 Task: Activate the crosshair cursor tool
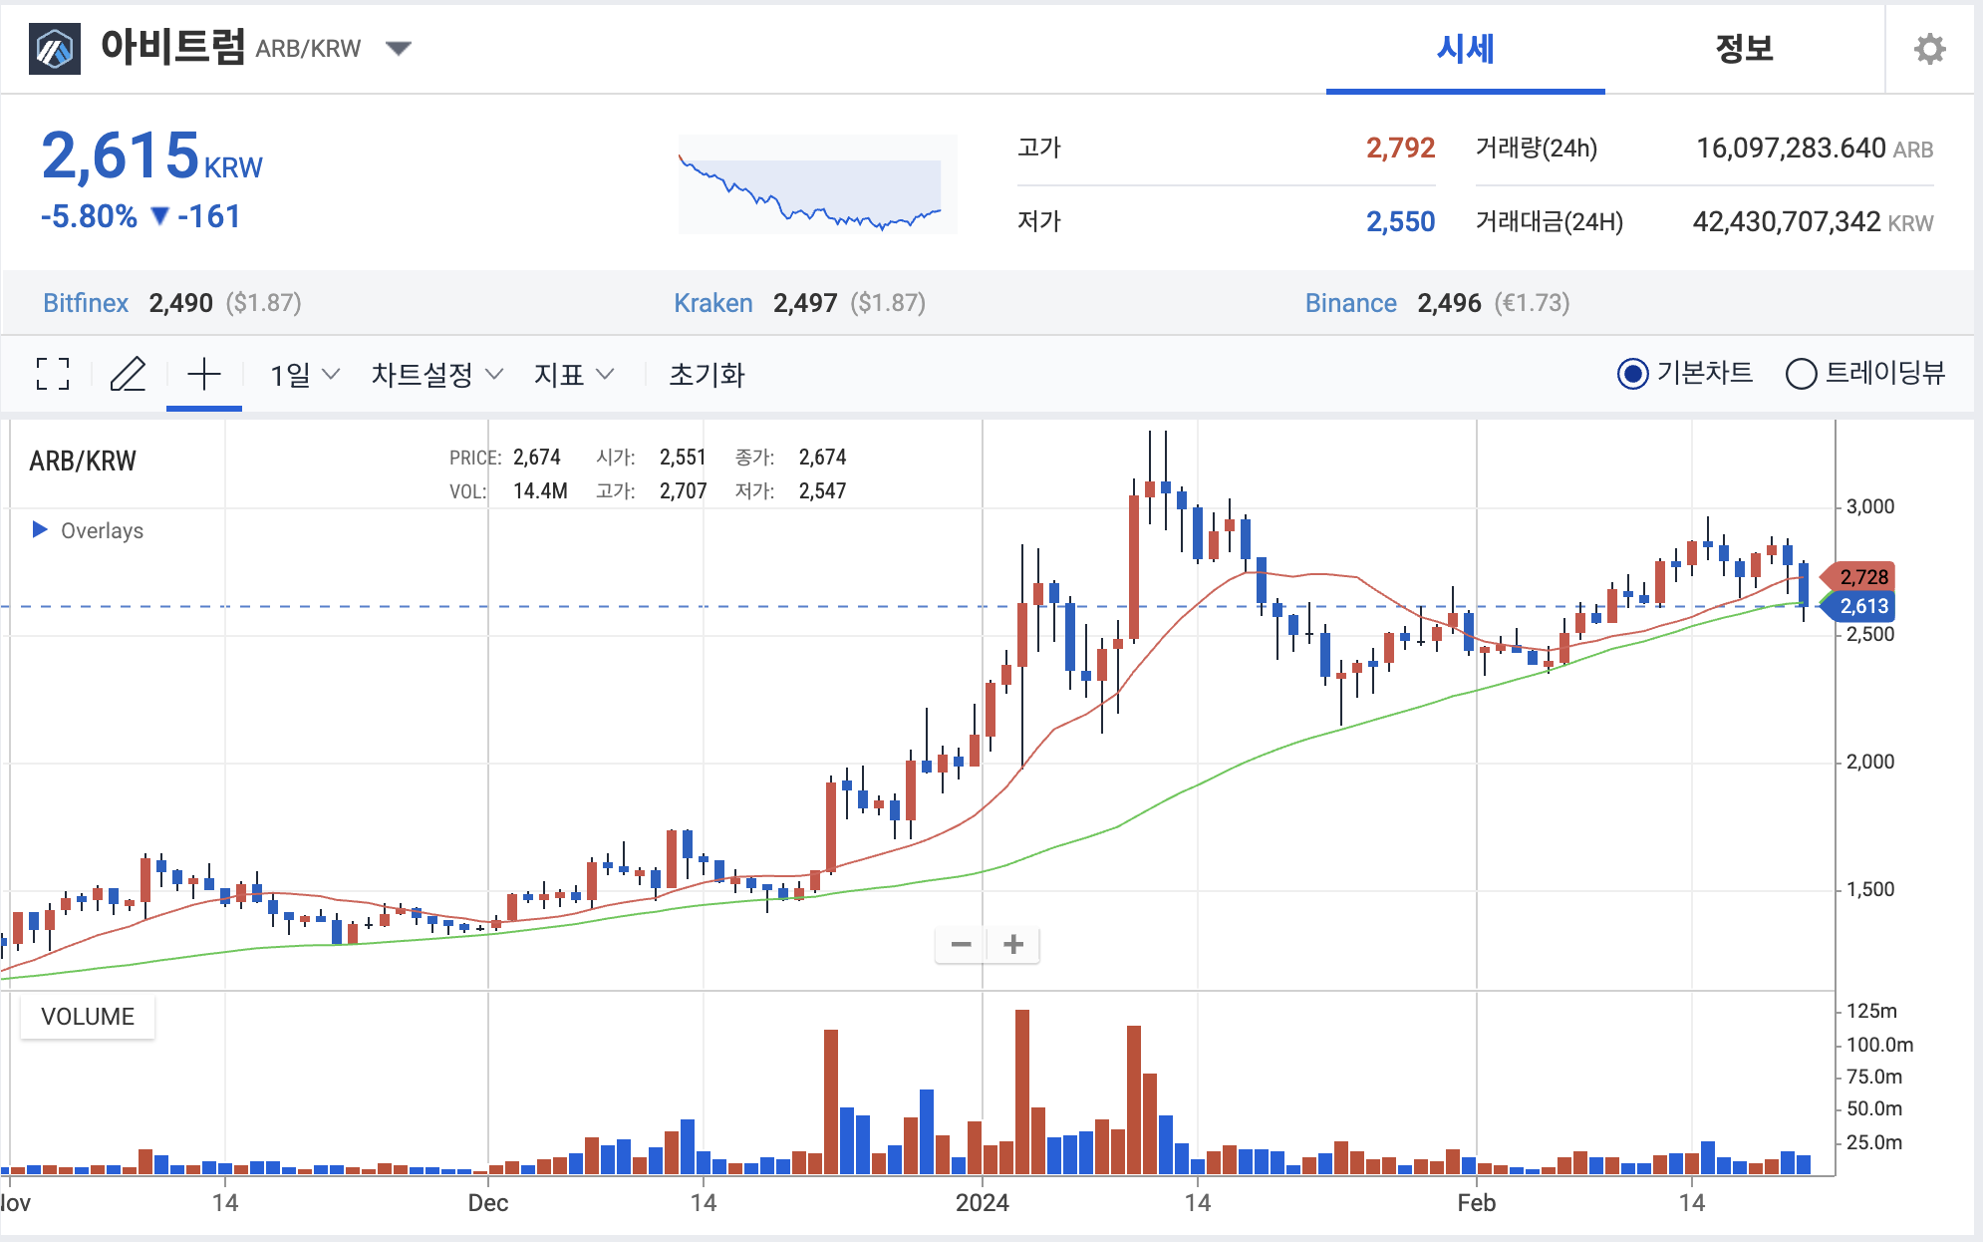click(203, 374)
